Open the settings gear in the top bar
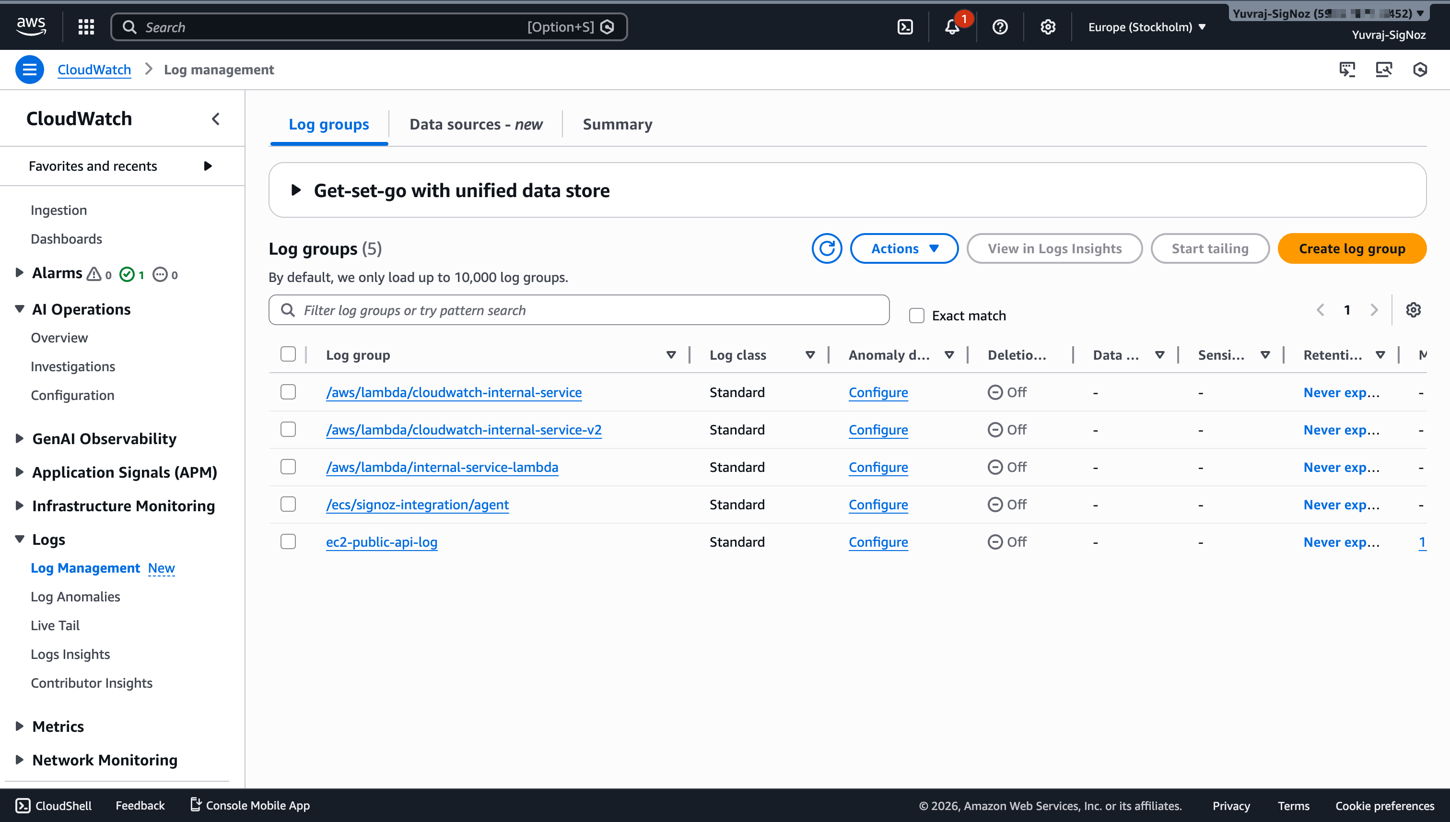The height and width of the screenshot is (822, 1450). (1048, 26)
